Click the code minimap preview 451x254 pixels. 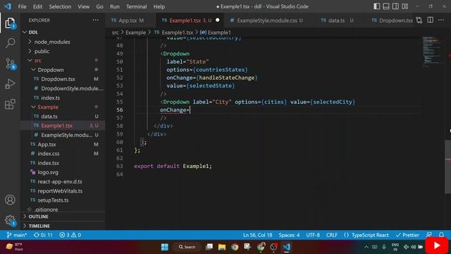click(x=433, y=52)
